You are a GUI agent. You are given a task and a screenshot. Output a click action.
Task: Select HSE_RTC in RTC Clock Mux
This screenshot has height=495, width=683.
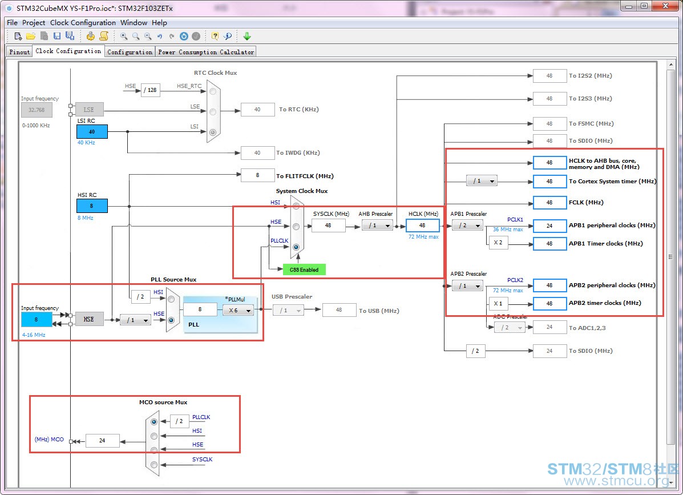[x=213, y=91]
